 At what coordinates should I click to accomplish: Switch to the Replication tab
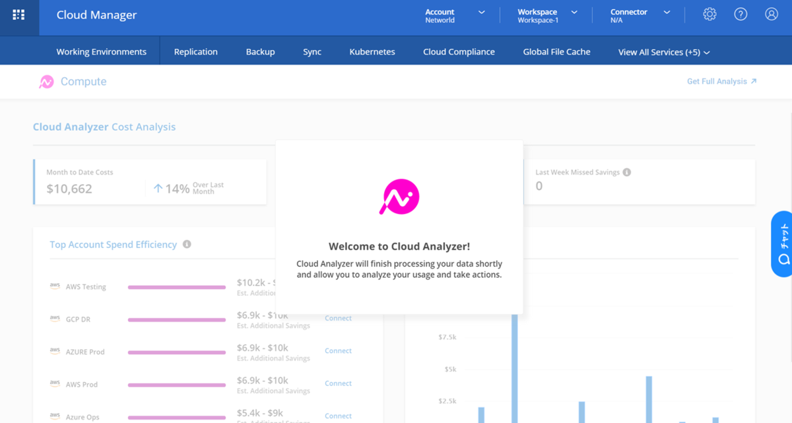coord(196,51)
